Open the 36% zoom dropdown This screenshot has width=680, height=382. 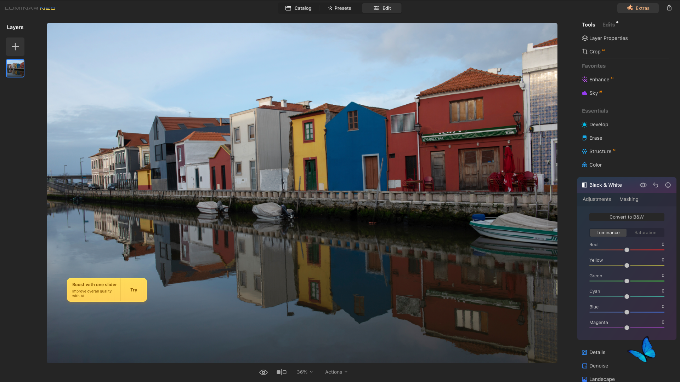point(305,372)
